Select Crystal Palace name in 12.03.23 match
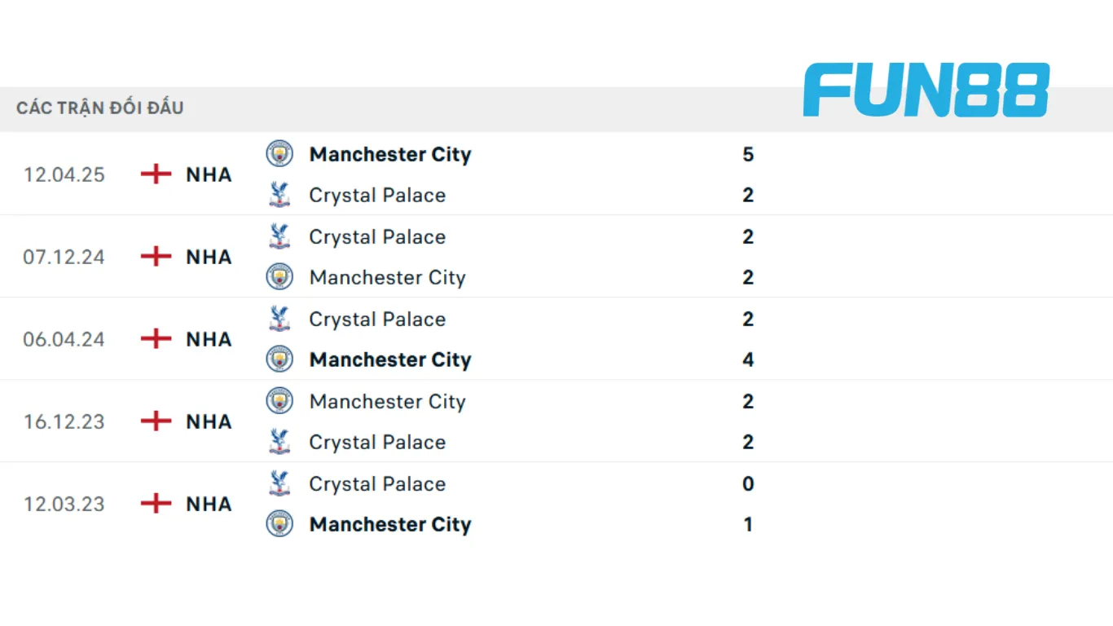The image size is (1113, 626). tap(377, 483)
